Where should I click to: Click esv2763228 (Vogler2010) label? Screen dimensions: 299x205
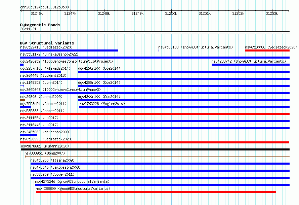(102, 104)
